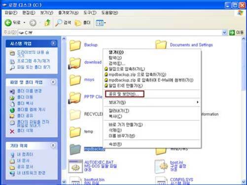Click Add/Remove Programs (프로그램 추가/제거) link
The width and height of the screenshot is (247, 185).
(34, 61)
